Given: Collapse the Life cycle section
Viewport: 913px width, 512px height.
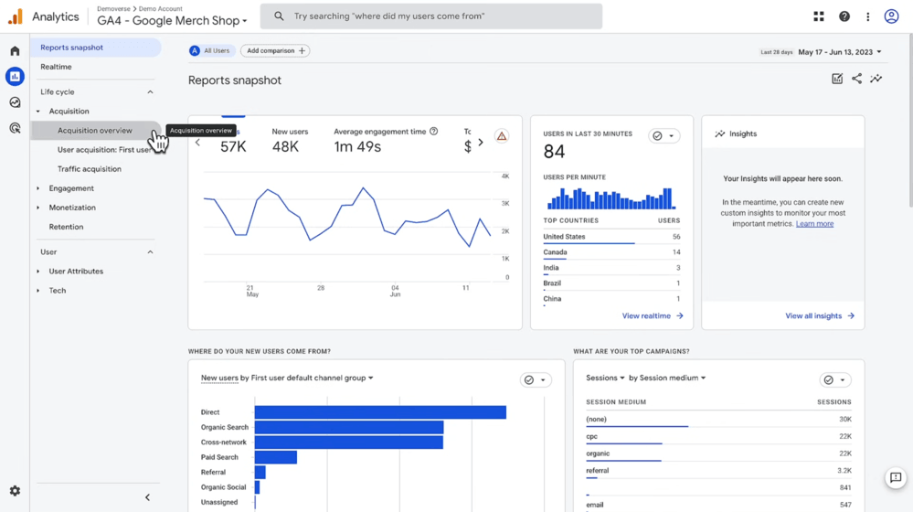Looking at the screenshot, I should (150, 92).
